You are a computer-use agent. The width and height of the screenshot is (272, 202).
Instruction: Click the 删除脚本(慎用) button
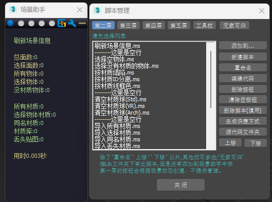(243, 111)
